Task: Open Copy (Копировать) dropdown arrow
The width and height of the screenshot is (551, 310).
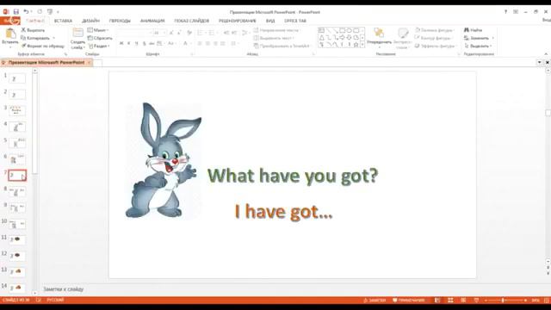Action: click(x=53, y=38)
